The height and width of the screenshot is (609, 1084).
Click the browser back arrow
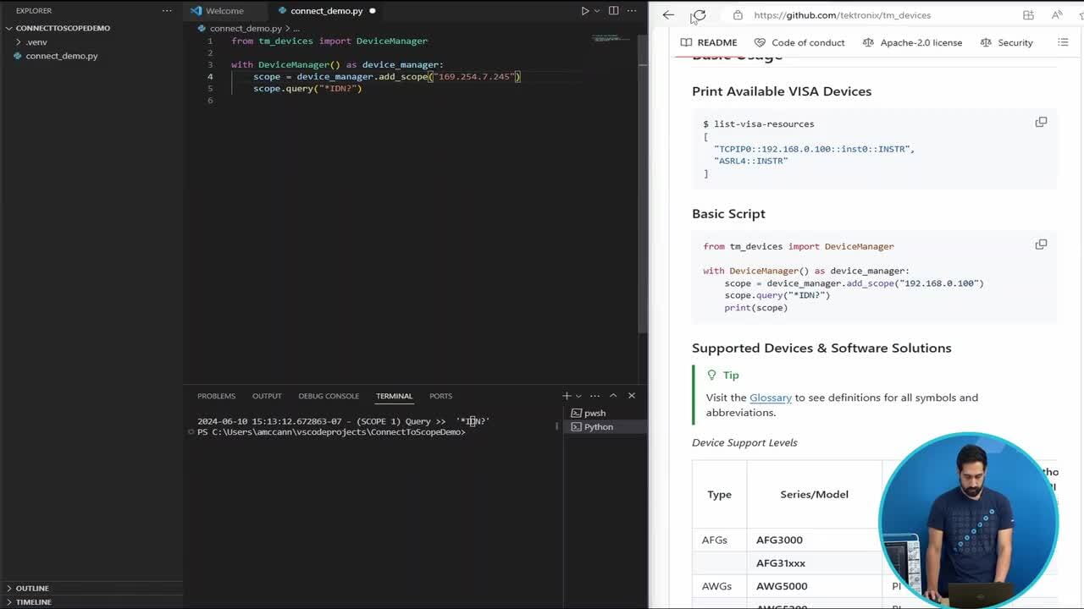pos(668,15)
